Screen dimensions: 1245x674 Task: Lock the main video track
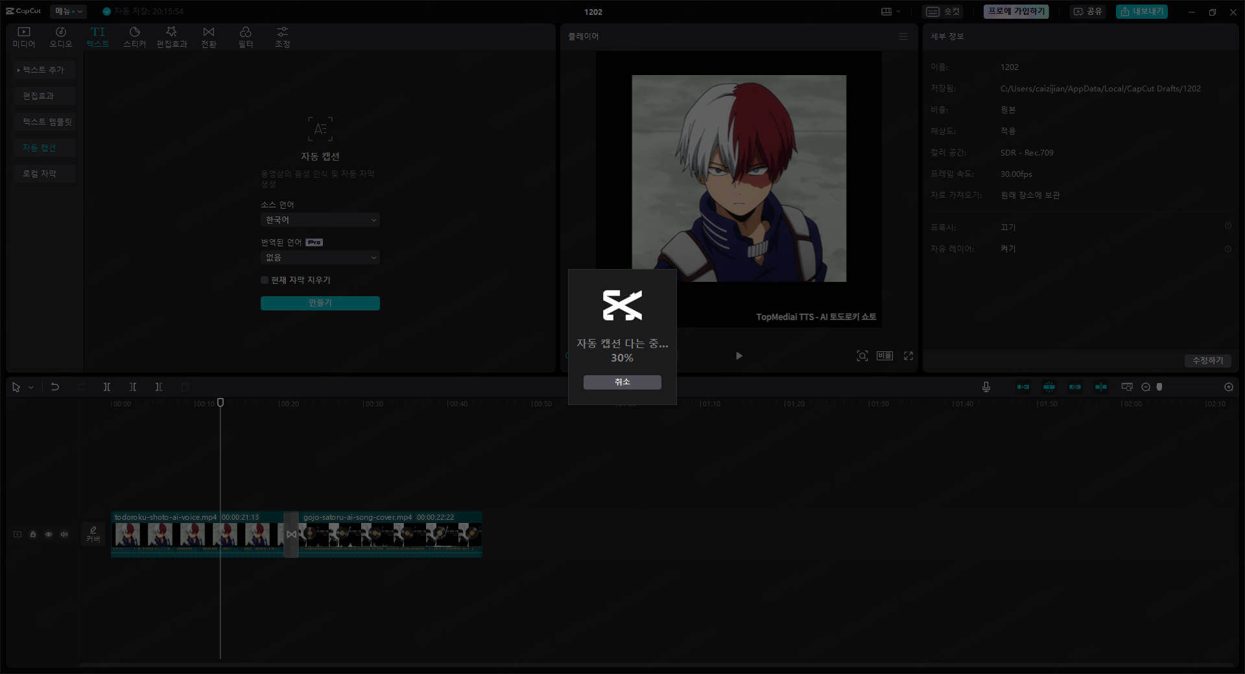click(33, 534)
